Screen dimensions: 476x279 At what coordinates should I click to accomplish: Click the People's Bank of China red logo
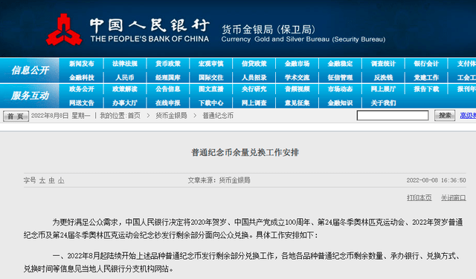pyautogui.click(x=64, y=30)
